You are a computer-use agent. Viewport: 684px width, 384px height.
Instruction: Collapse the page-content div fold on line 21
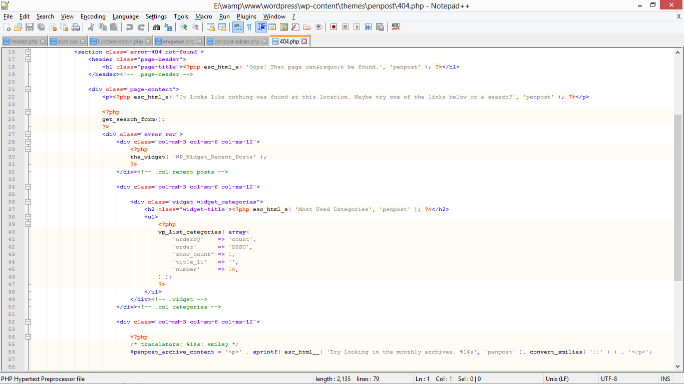(x=29, y=89)
